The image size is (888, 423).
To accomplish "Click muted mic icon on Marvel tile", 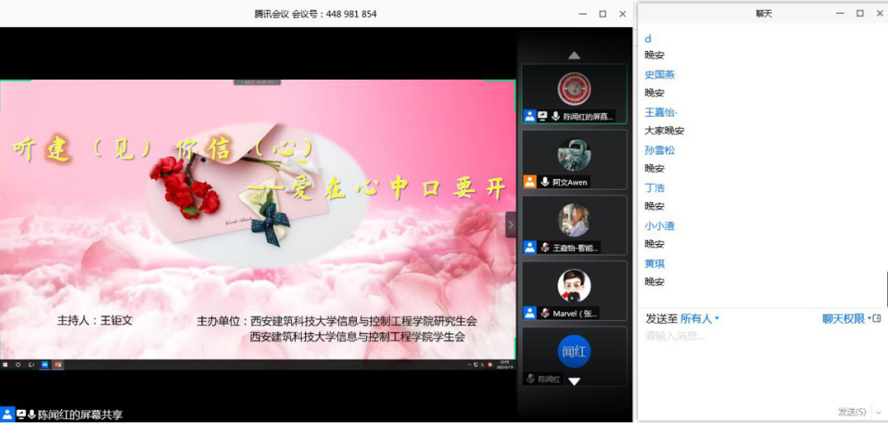I will point(544,313).
